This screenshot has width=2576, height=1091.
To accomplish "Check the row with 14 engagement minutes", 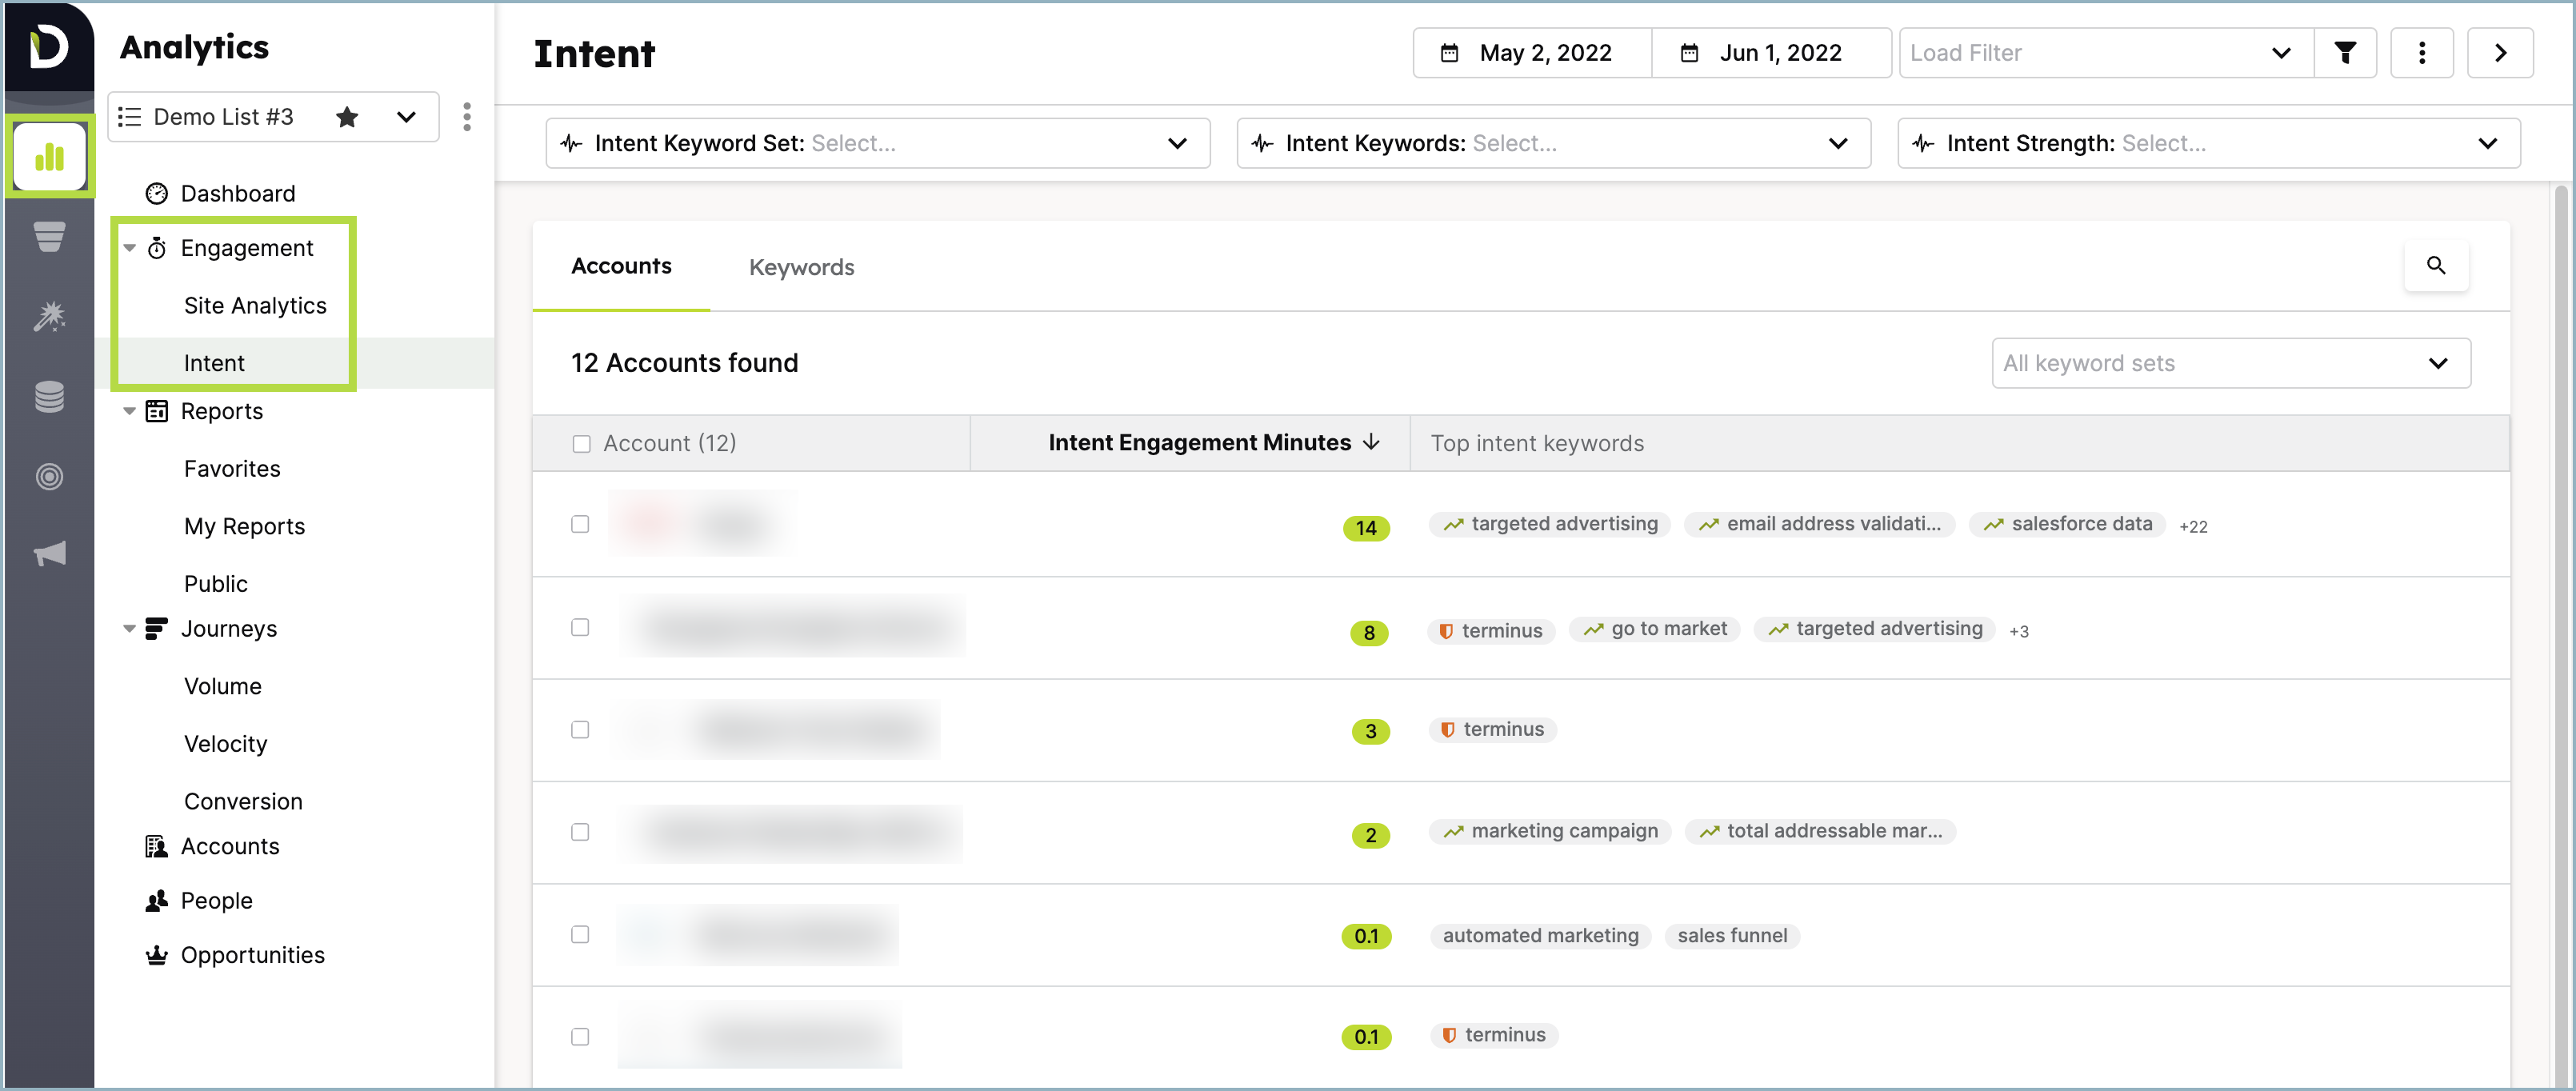I will pos(580,524).
